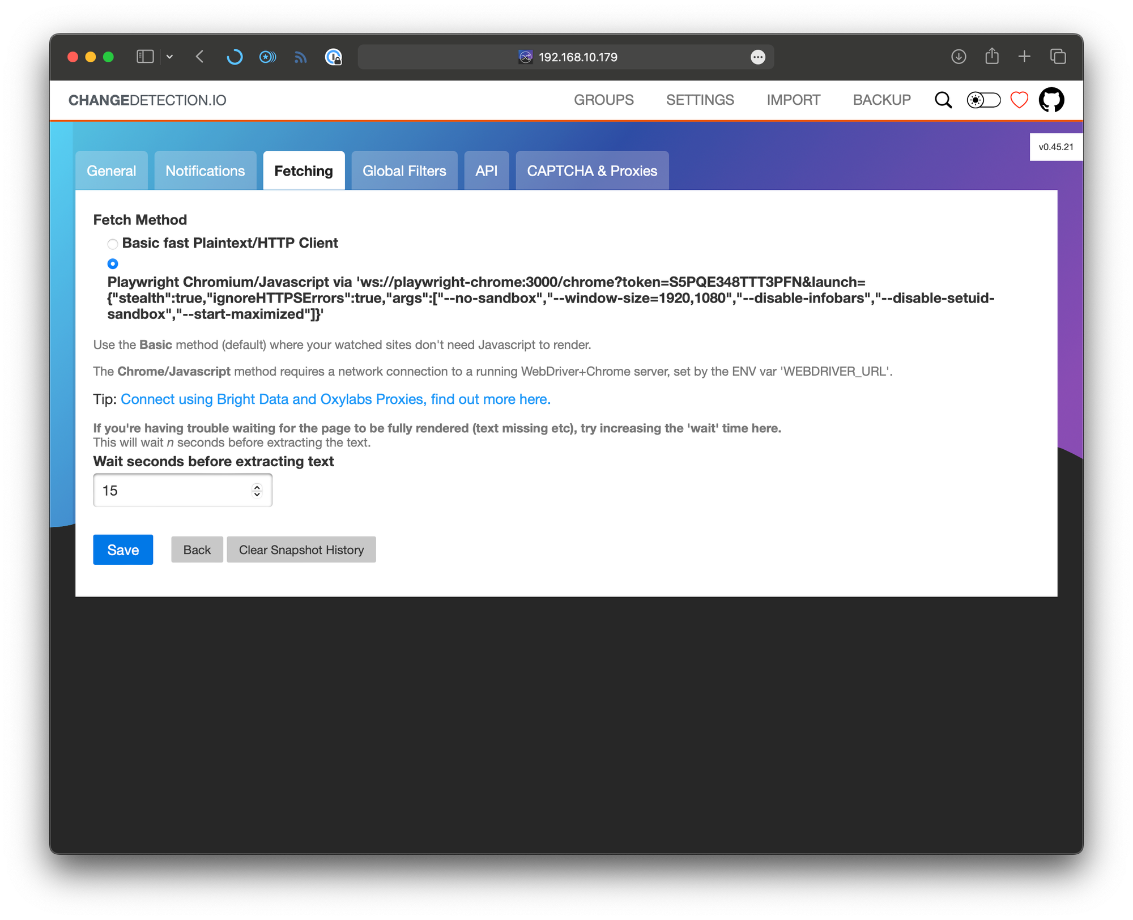
Task: Click the v0.45.21 version badge
Action: tap(1056, 147)
